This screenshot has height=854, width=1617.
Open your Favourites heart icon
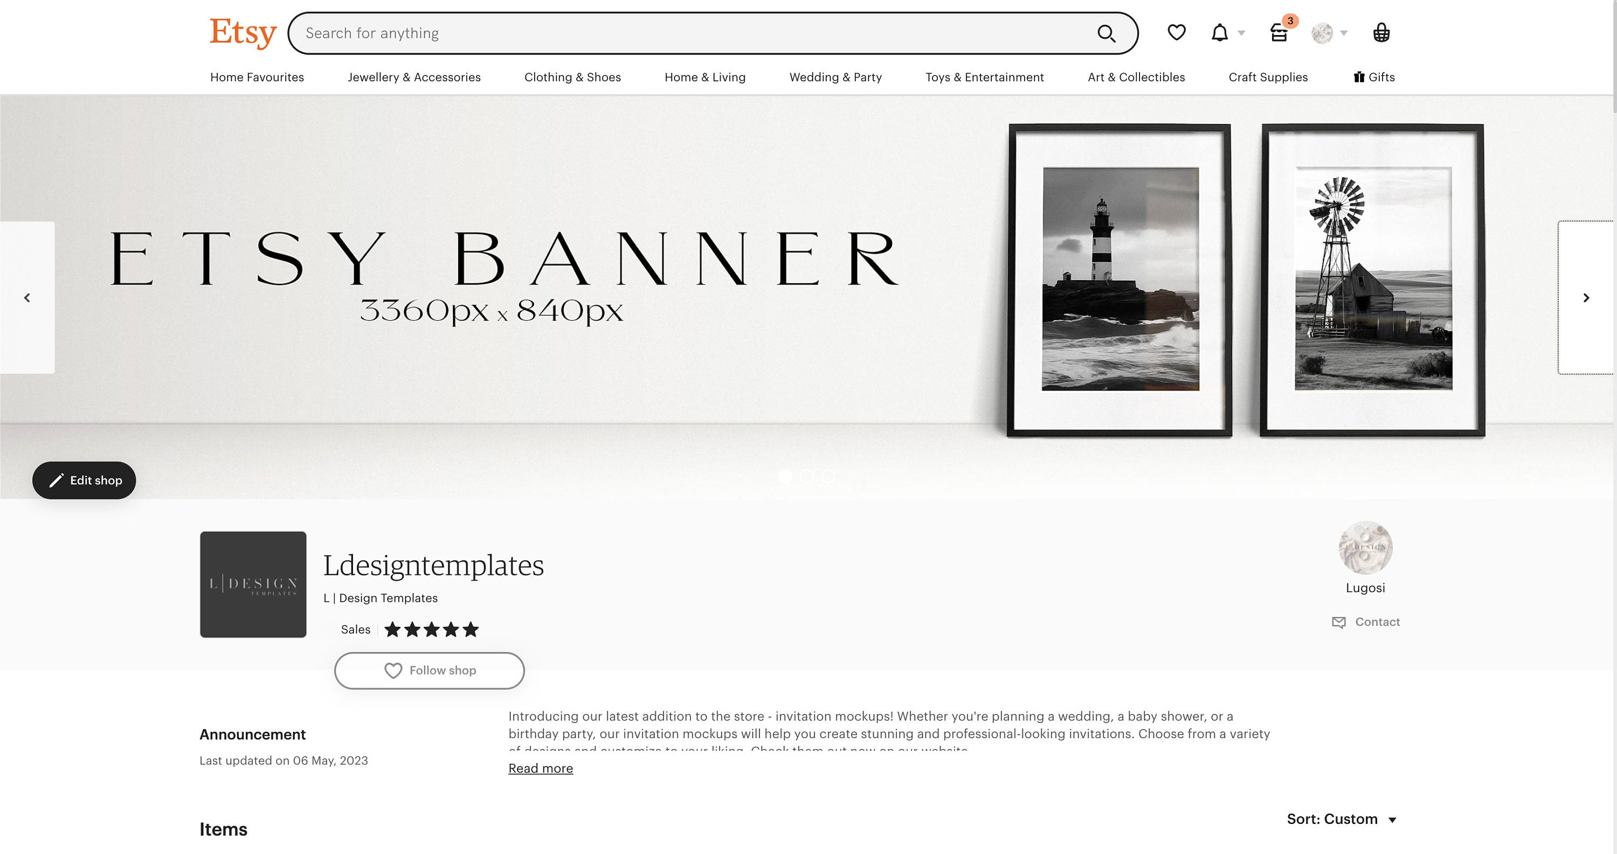click(1176, 33)
